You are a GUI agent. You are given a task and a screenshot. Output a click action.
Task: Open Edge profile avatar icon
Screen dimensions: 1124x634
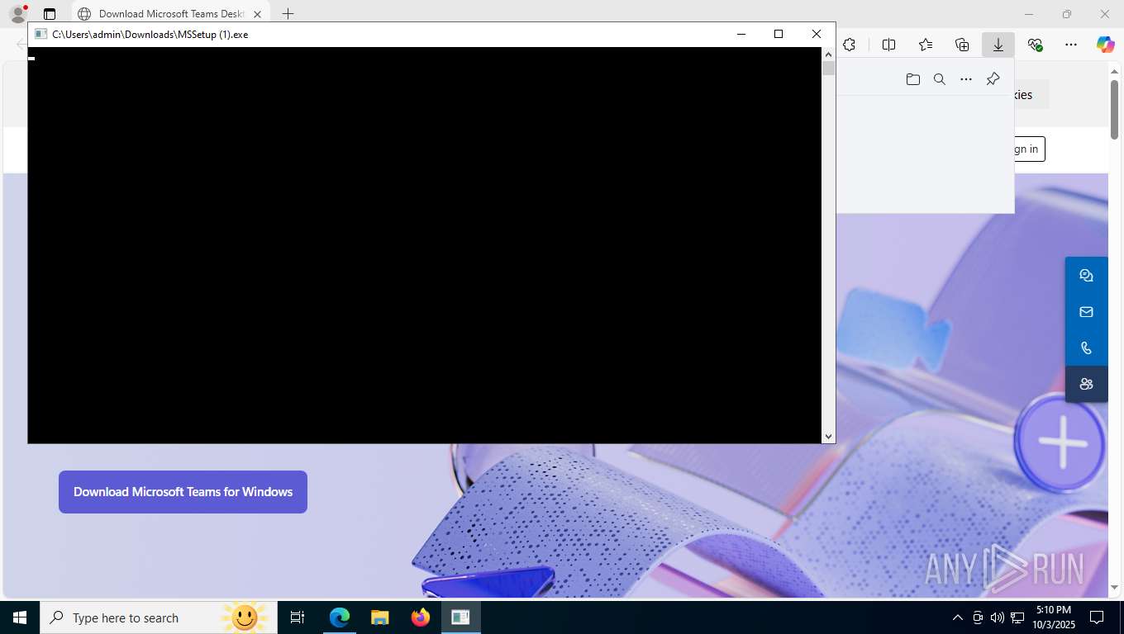click(x=17, y=14)
